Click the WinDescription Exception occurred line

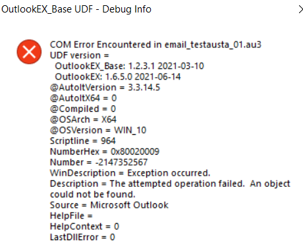pos(130,173)
